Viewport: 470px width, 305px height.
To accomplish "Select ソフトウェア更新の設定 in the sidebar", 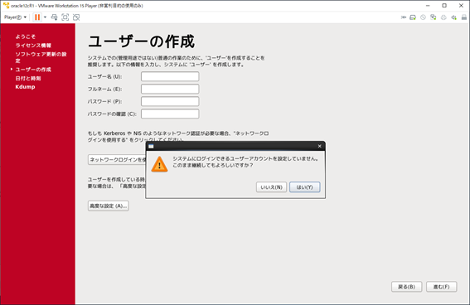I will click(x=41, y=57).
